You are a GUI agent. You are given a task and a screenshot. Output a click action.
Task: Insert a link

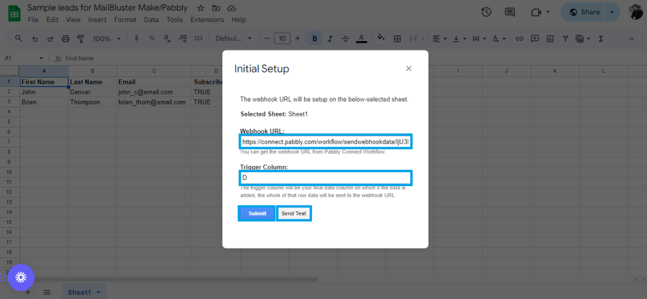[x=519, y=38]
